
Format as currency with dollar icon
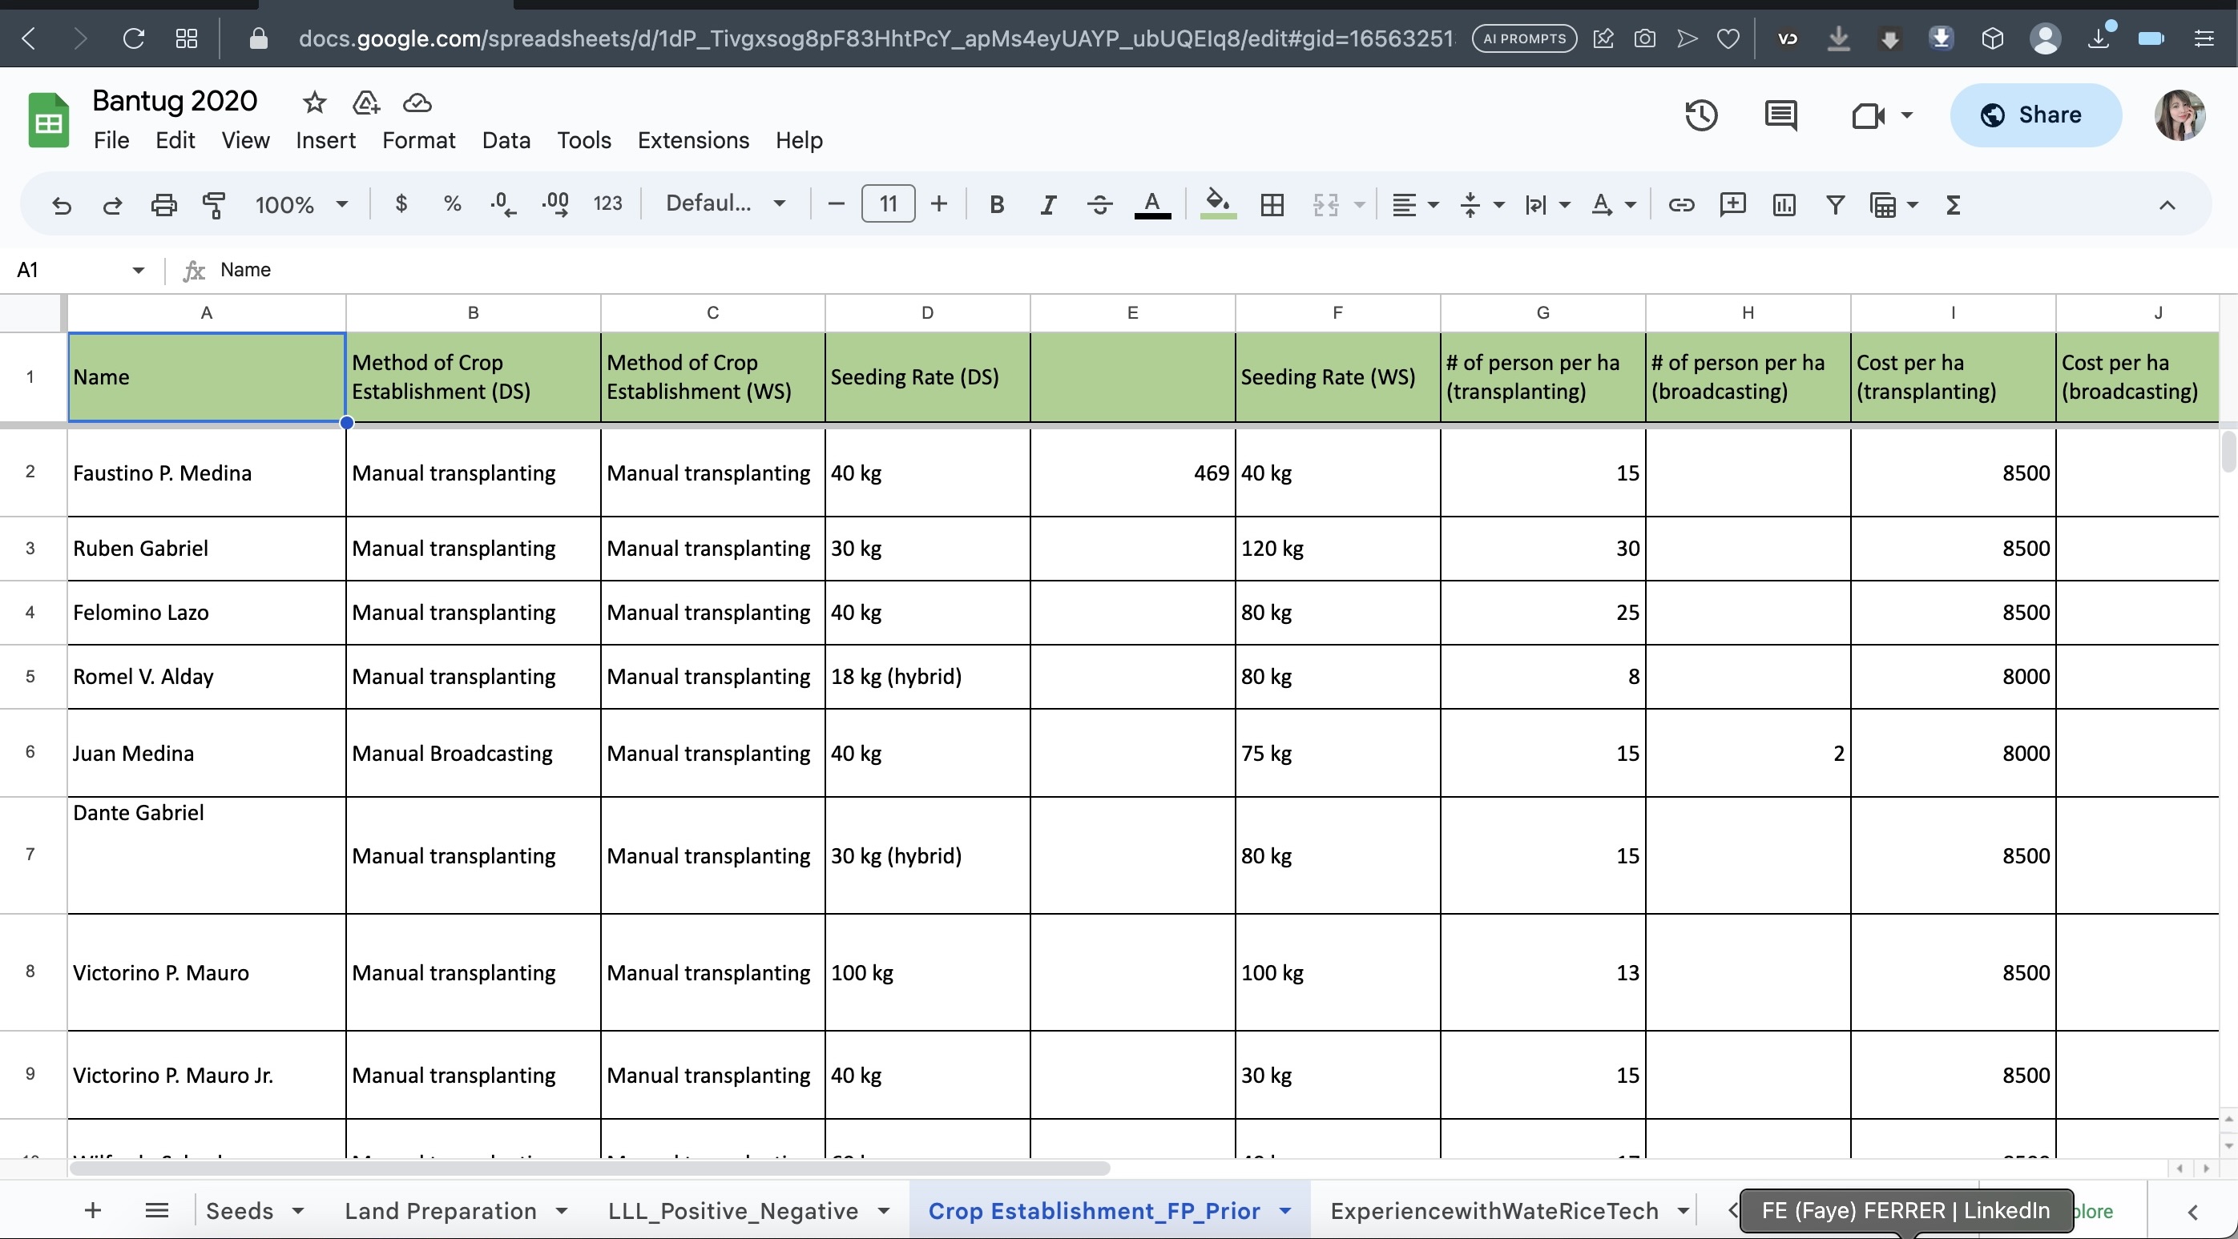click(401, 204)
